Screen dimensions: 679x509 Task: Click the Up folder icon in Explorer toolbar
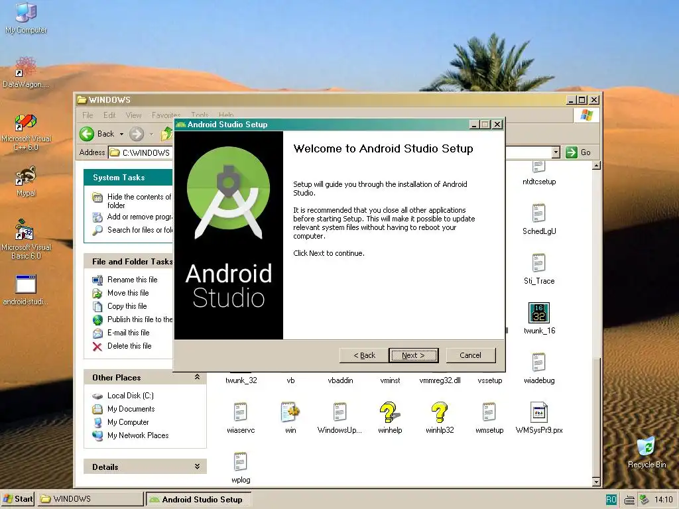166,134
